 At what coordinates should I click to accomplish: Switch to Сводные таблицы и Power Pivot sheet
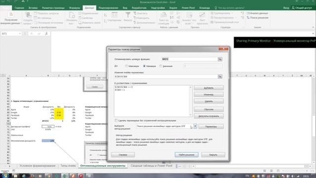(151, 166)
